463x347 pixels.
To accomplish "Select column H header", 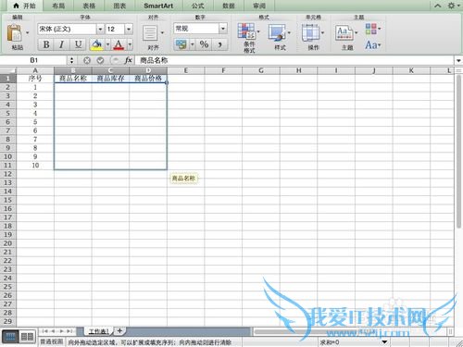I will click(299, 70).
